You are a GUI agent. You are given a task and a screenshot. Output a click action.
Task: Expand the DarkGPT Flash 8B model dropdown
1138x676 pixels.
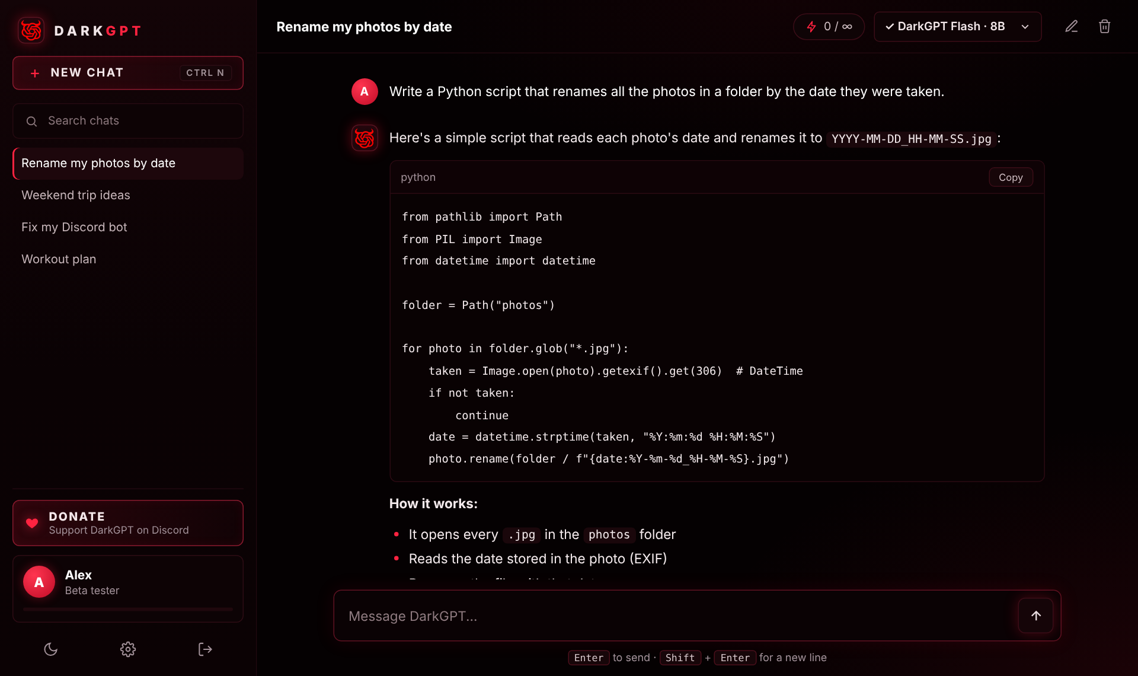click(957, 27)
